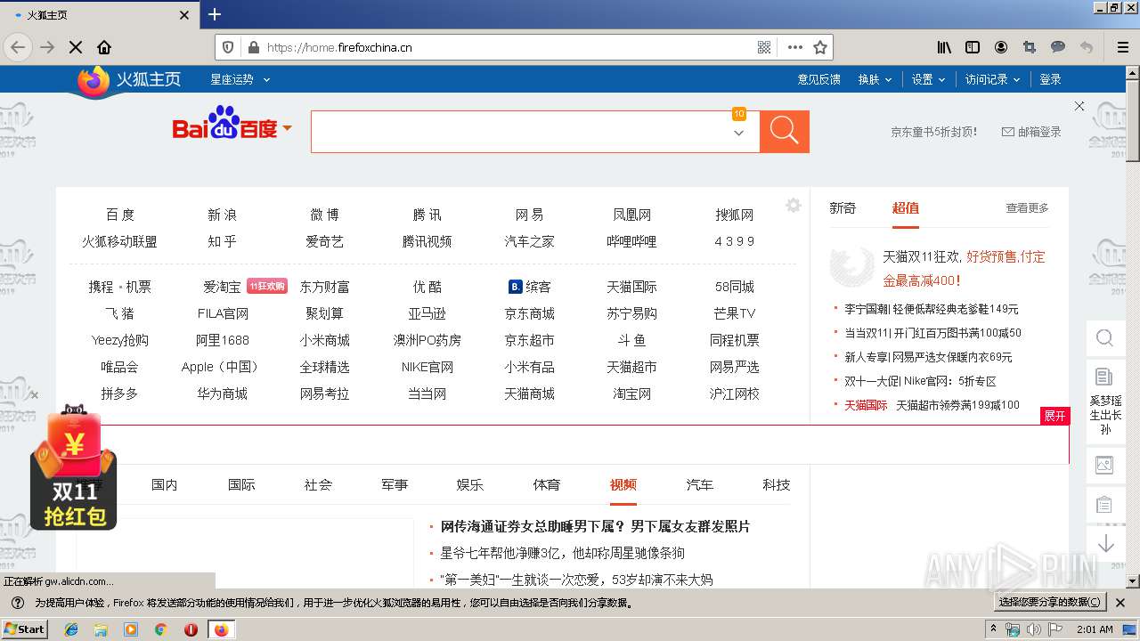Image resolution: width=1140 pixels, height=641 pixels.
Task: Open headline 网传海通证券女总助睡男下属
Action: [595, 526]
